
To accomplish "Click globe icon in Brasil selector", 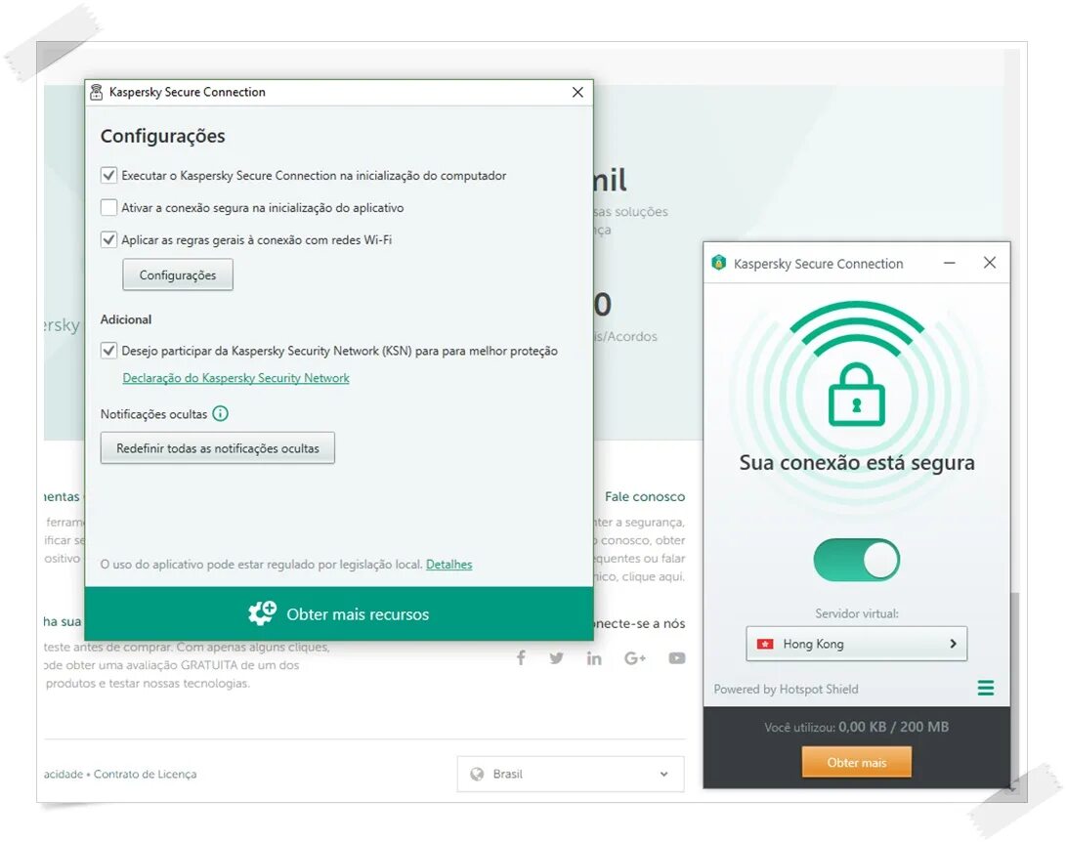I will 477,774.
